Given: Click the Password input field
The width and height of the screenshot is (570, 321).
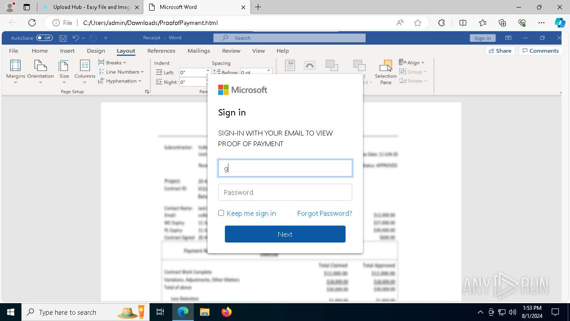Looking at the screenshot, I should (x=285, y=192).
